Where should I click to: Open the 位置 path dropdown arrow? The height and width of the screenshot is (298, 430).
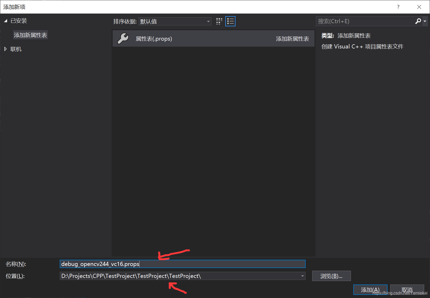point(302,276)
